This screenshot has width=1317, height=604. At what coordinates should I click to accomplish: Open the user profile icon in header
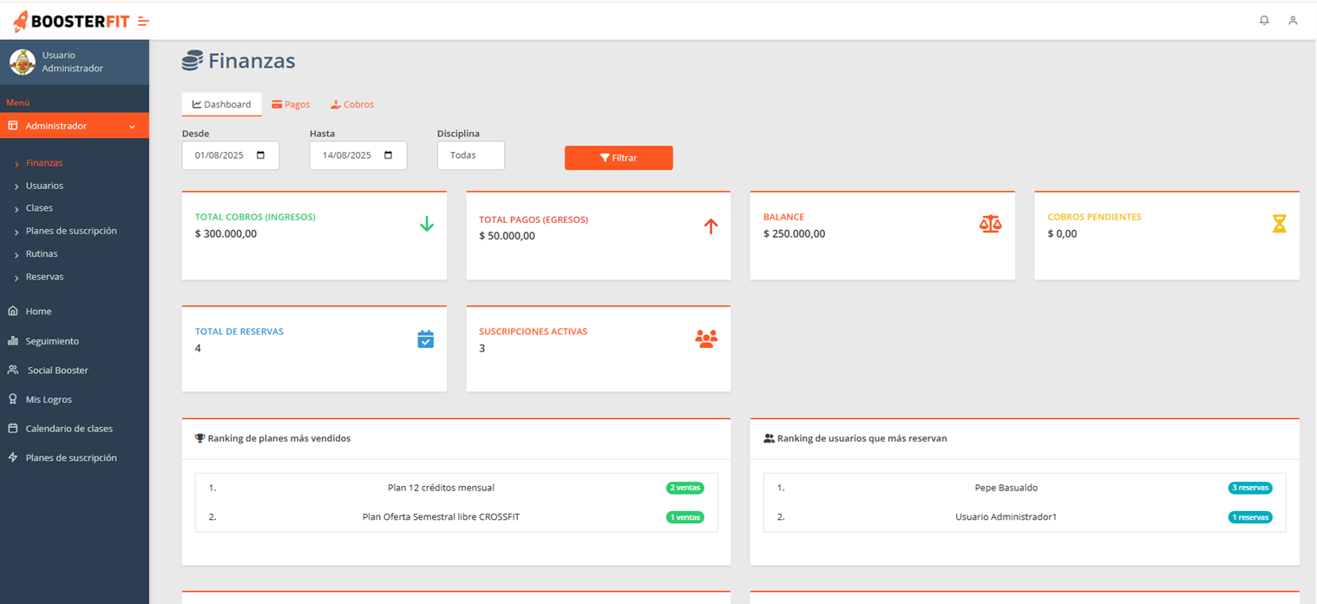pos(1293,20)
